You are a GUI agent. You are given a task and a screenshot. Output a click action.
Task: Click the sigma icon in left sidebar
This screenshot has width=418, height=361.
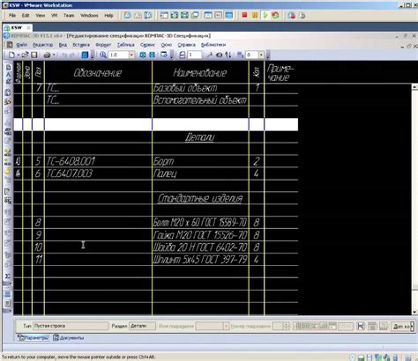[x=8, y=276]
